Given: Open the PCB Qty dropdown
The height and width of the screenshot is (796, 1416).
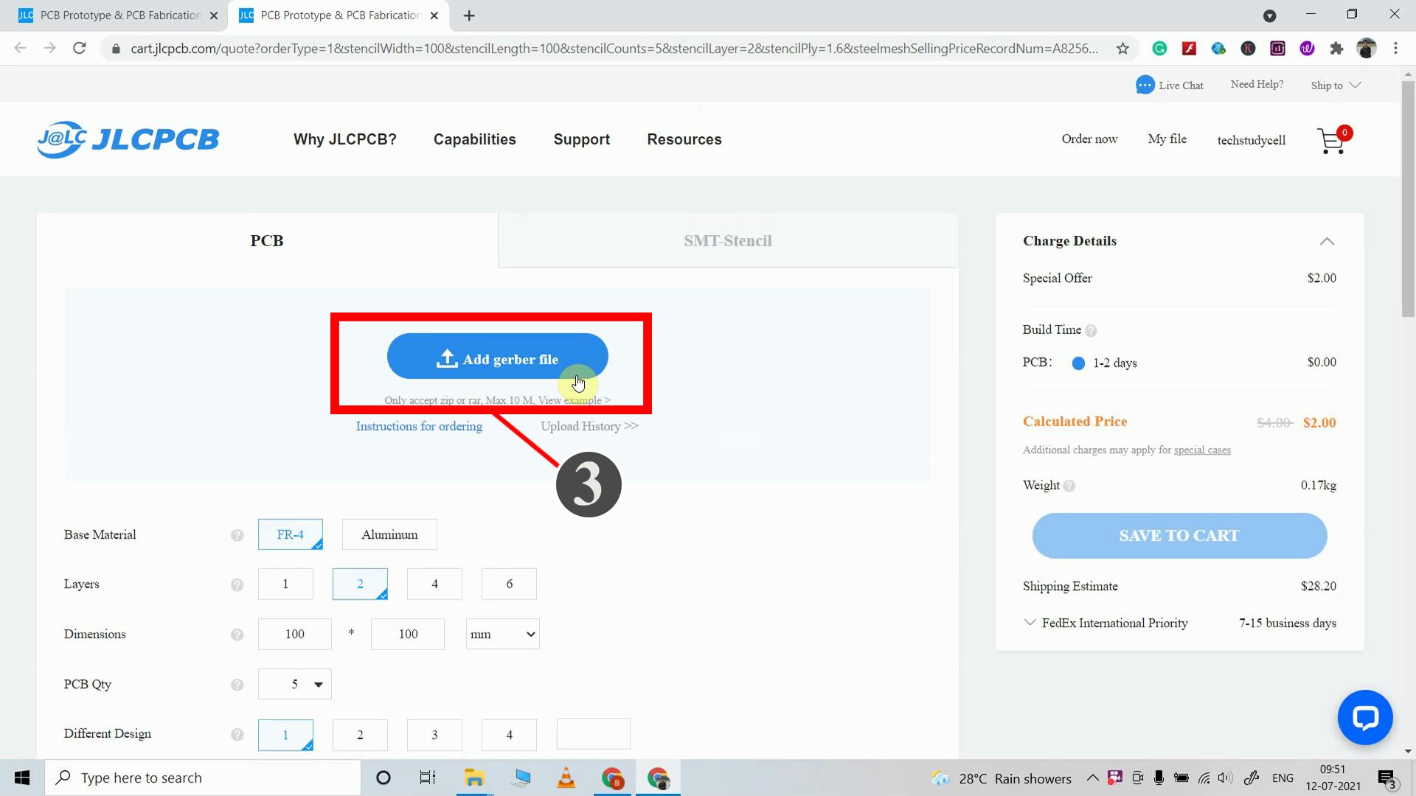Looking at the screenshot, I should pyautogui.click(x=294, y=684).
